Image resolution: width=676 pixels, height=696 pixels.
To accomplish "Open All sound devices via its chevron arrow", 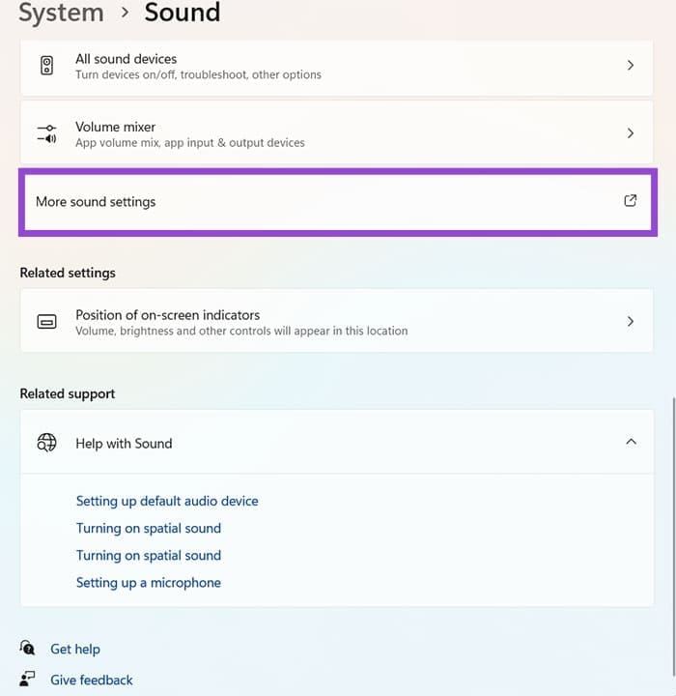I will 631,66.
